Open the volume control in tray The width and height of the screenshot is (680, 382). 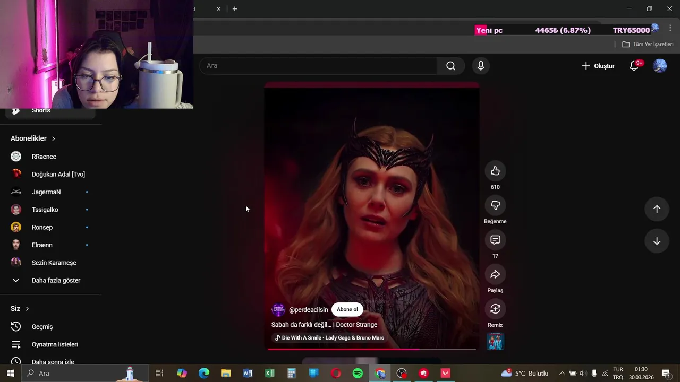coord(583,374)
